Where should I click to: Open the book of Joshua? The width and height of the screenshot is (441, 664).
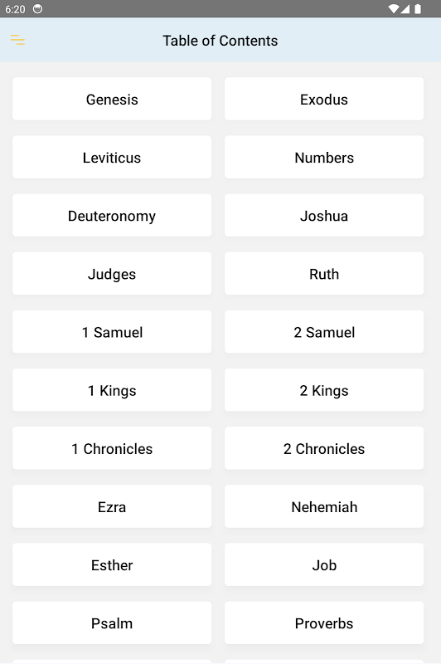324,216
